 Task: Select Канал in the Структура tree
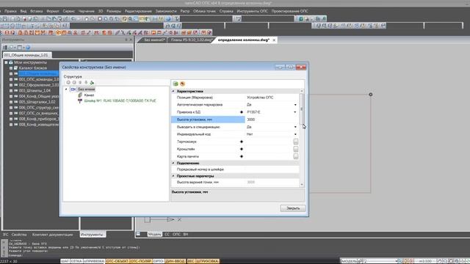89,95
